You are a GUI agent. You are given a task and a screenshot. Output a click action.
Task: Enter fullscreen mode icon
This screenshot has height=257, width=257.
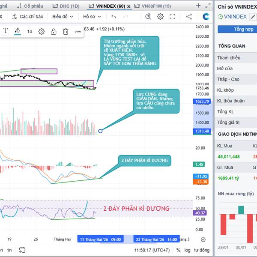(173, 17)
